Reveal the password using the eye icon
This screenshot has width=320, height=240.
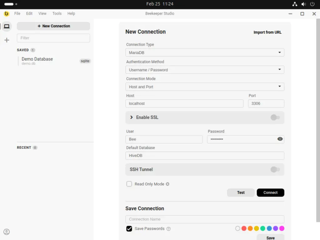(x=280, y=139)
